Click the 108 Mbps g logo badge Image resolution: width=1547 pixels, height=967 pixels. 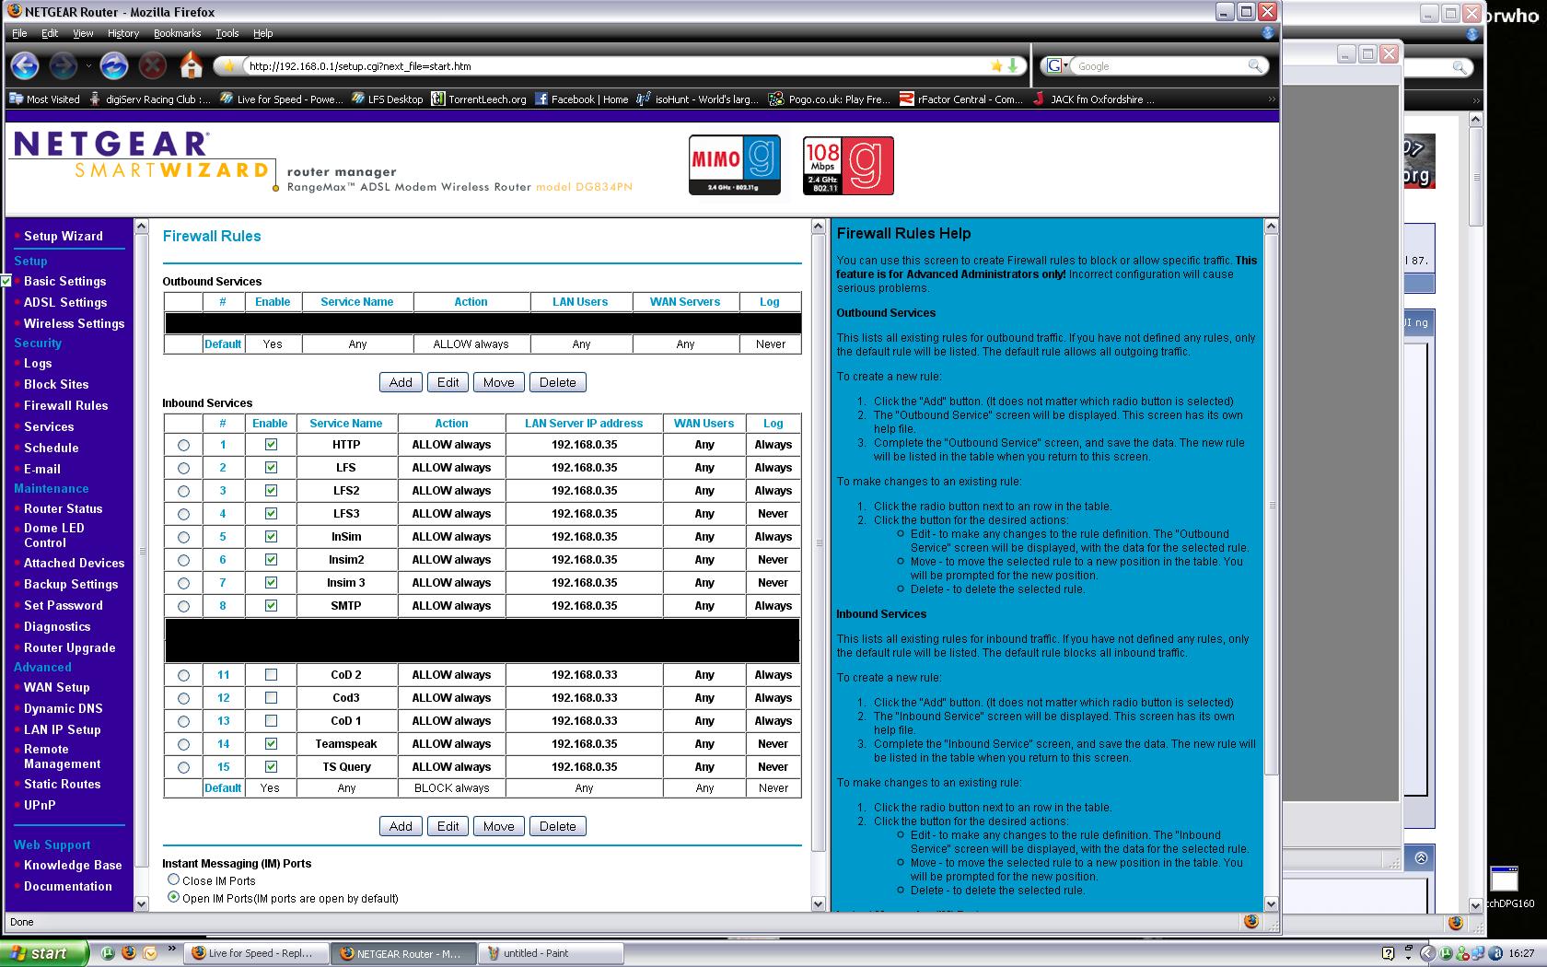[x=848, y=165]
